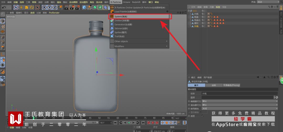
Task: Open Edit Render Settings clapperboard icon
Action: (x=77, y=7)
